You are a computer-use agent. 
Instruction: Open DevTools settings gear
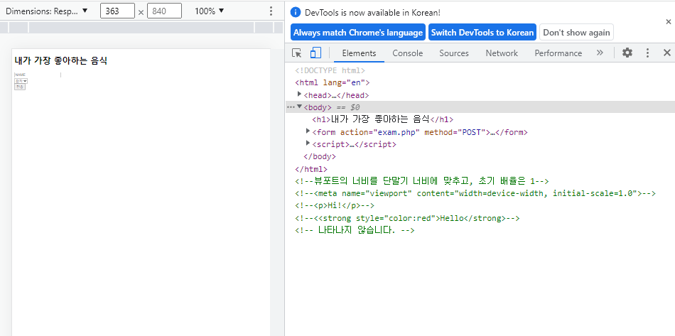tap(627, 53)
